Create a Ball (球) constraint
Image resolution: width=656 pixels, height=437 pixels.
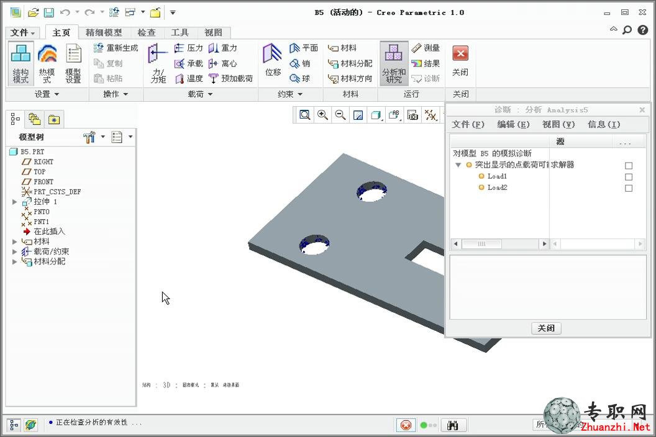(300, 78)
